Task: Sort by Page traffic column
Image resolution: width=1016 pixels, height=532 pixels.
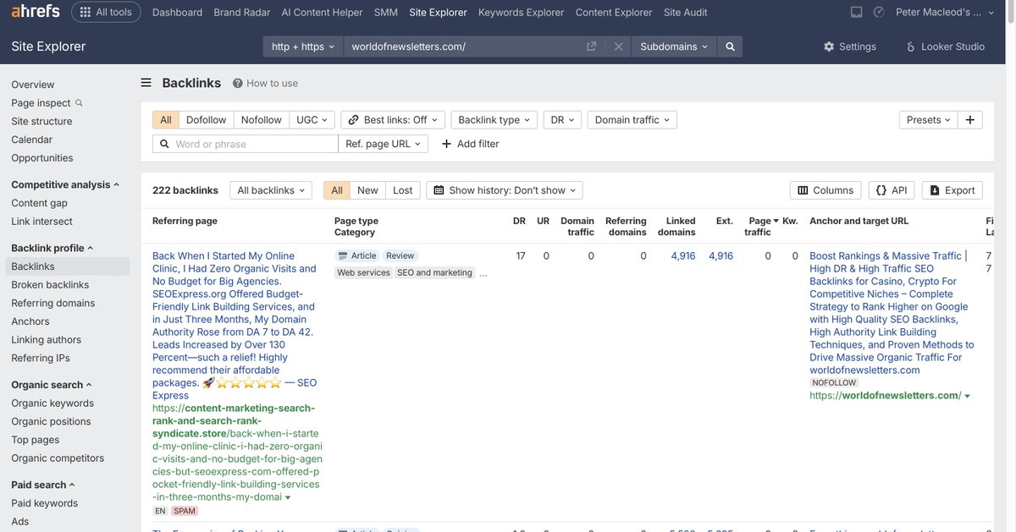Action: 761,226
